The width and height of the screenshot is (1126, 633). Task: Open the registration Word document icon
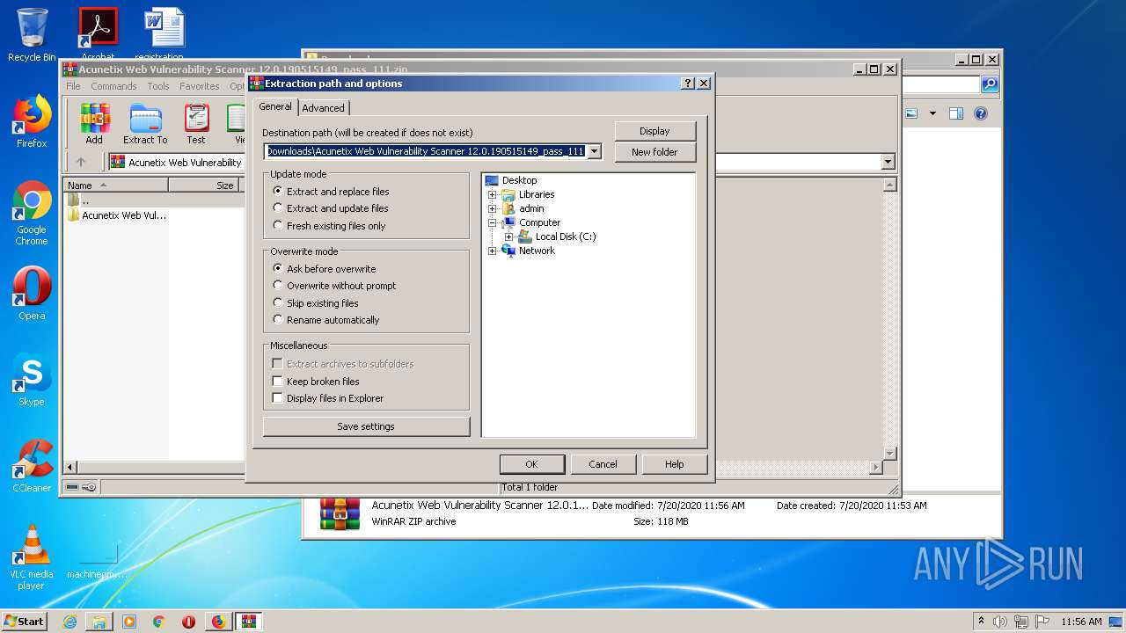159,33
